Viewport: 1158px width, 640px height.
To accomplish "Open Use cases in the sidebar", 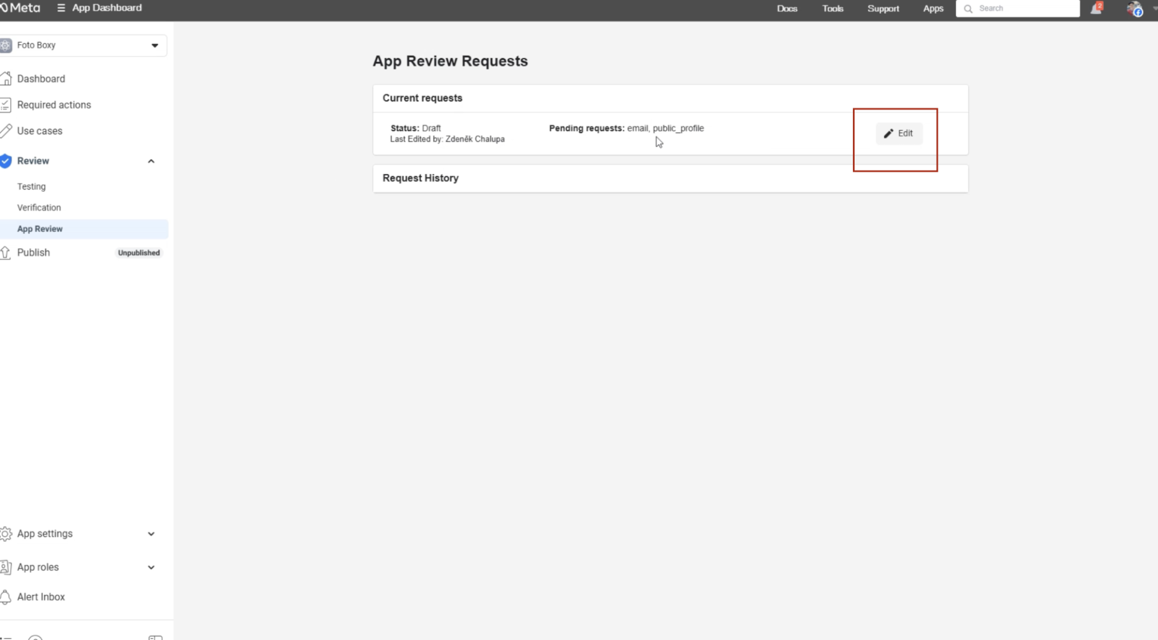I will (40, 131).
